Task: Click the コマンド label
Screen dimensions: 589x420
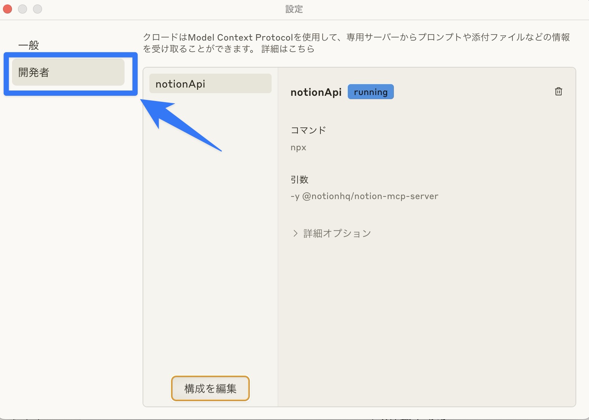Action: pyautogui.click(x=308, y=130)
